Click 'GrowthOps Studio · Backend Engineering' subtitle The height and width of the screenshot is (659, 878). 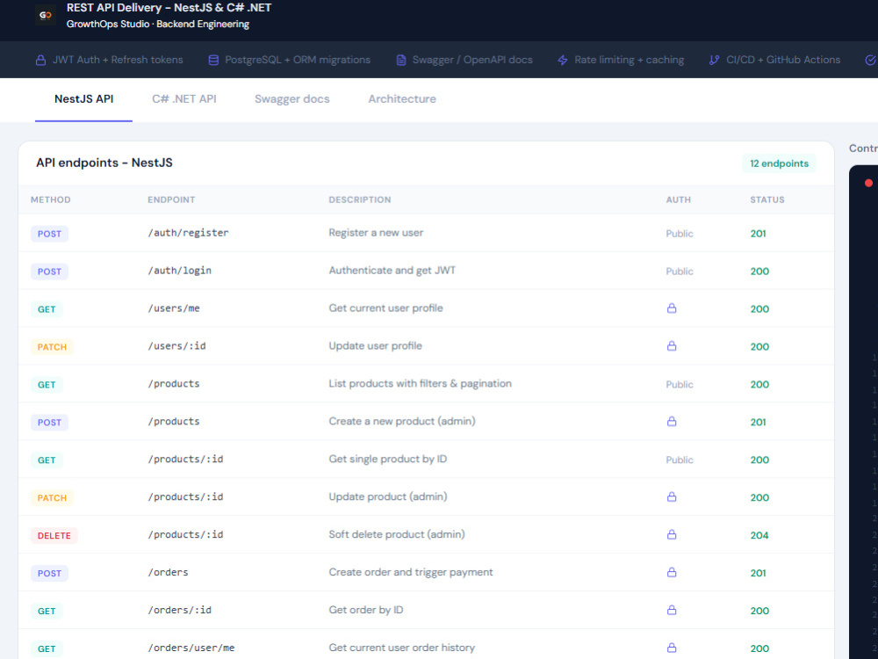(x=158, y=24)
